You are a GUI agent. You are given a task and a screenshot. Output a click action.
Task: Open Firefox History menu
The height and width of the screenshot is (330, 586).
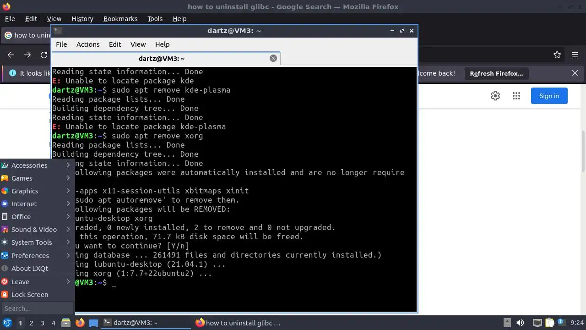pos(82,19)
